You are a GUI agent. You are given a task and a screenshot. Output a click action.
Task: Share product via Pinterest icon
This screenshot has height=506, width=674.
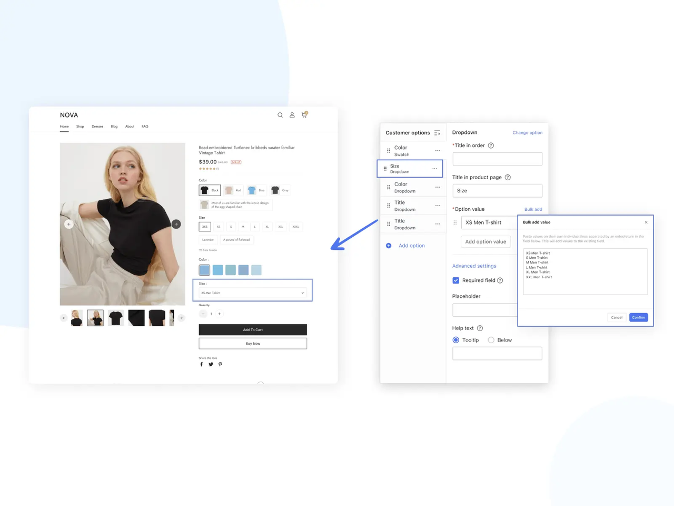click(220, 364)
